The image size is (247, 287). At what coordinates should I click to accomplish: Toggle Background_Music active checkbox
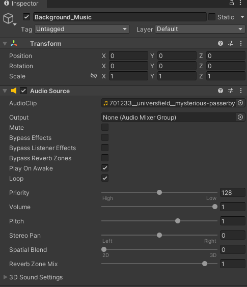pos(26,17)
